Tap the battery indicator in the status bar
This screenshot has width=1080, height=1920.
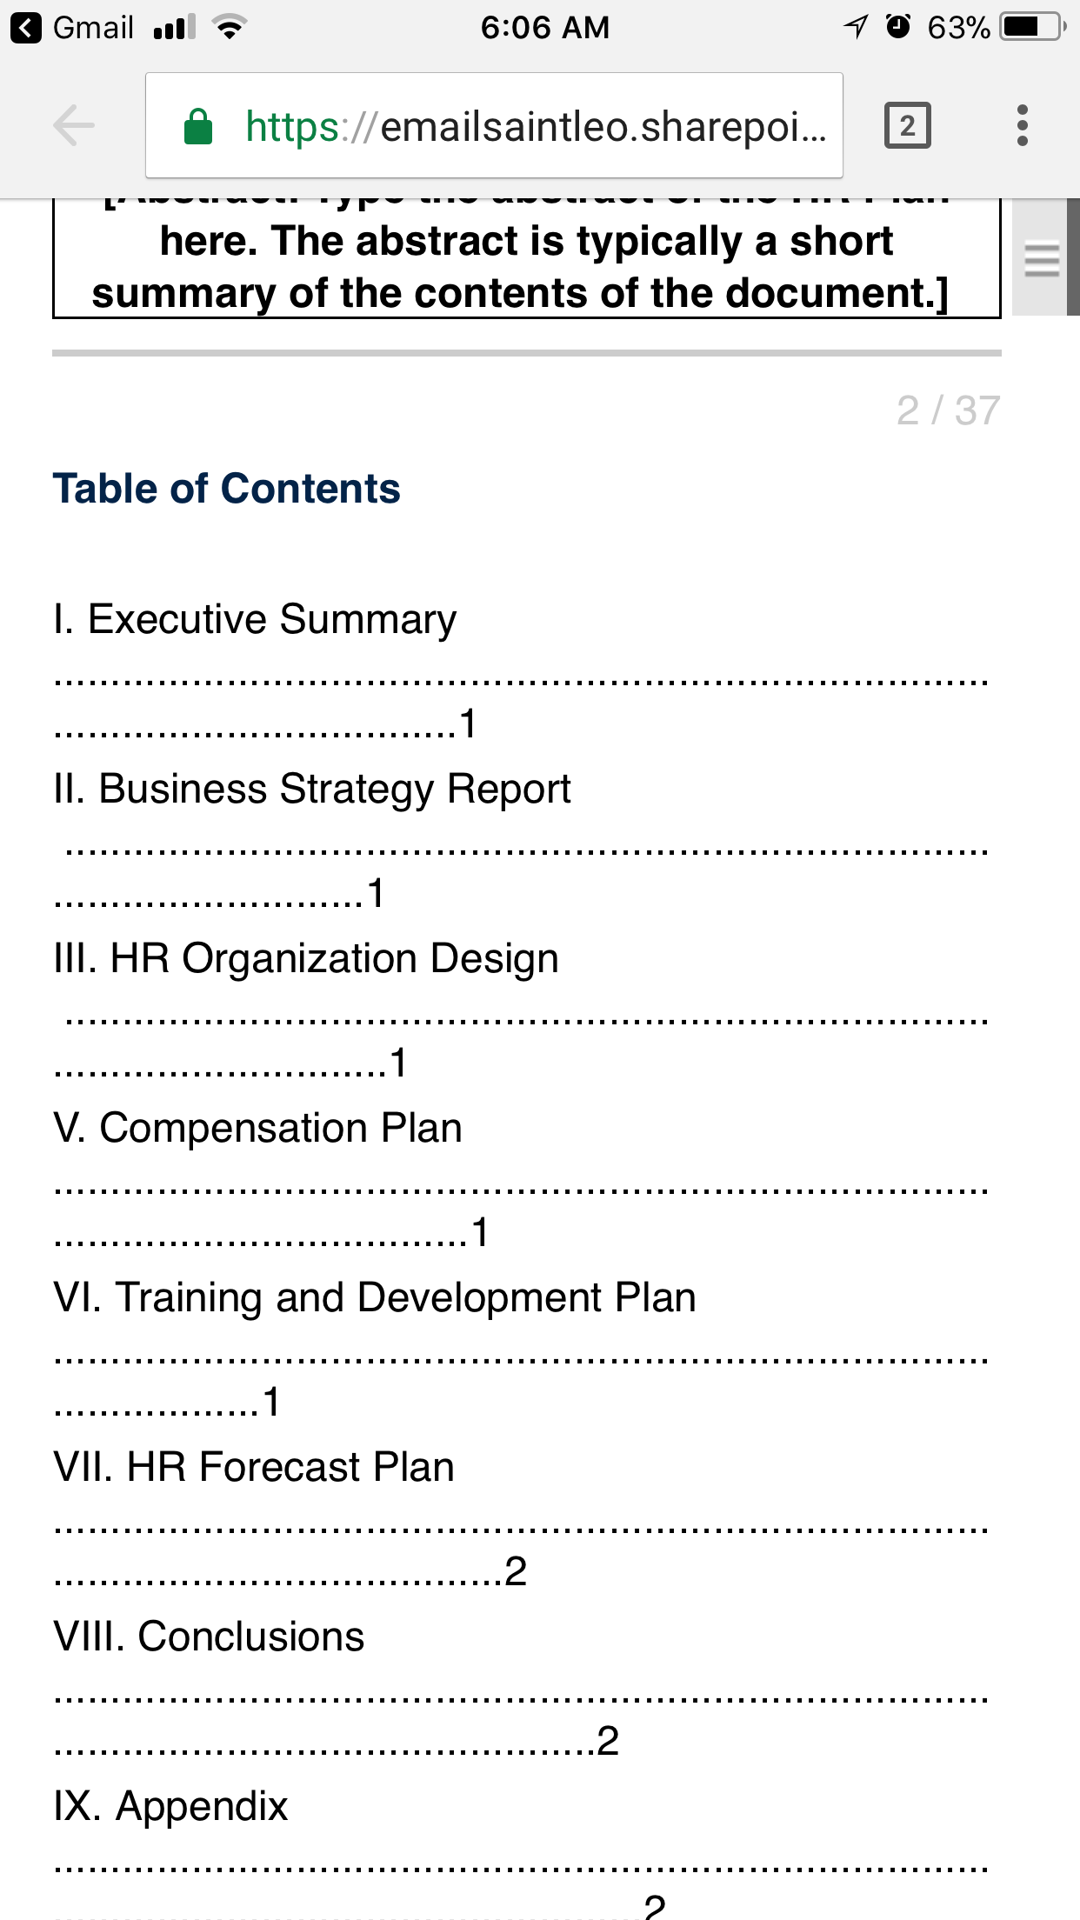click(1032, 27)
